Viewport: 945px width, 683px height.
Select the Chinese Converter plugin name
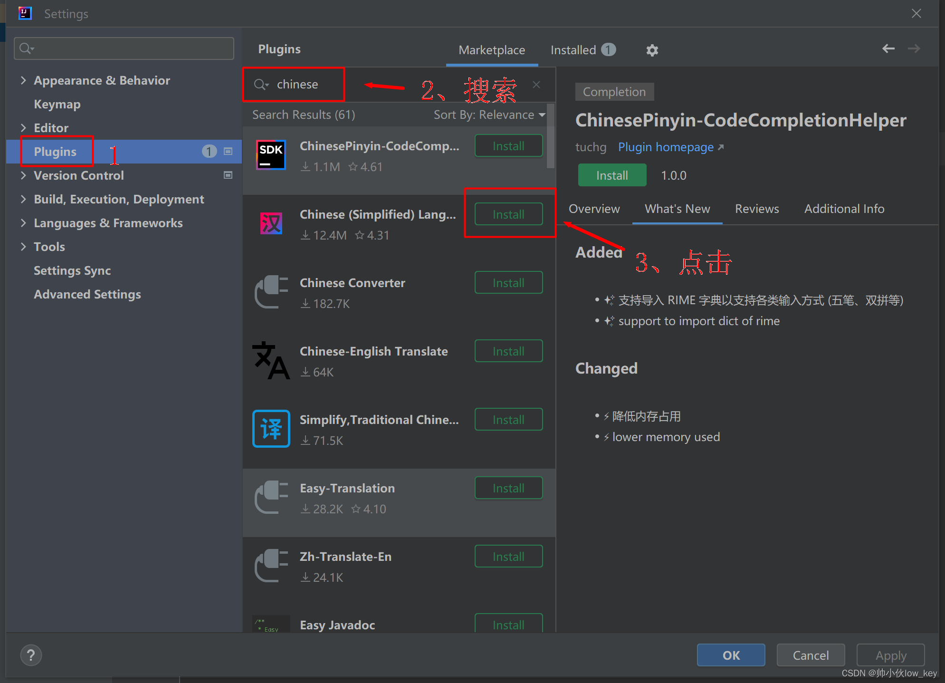pos(352,283)
